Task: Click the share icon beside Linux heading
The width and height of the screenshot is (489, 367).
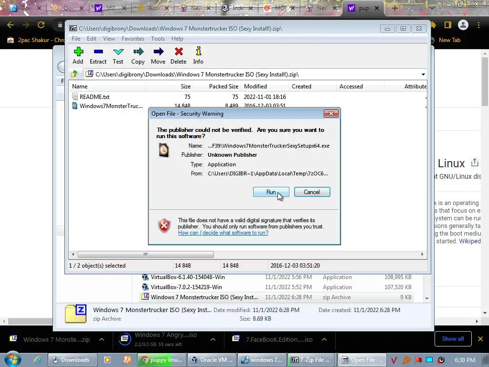Action: [x=475, y=162]
